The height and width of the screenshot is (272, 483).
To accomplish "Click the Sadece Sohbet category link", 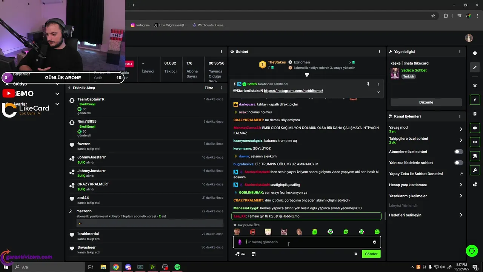I will click(414, 70).
